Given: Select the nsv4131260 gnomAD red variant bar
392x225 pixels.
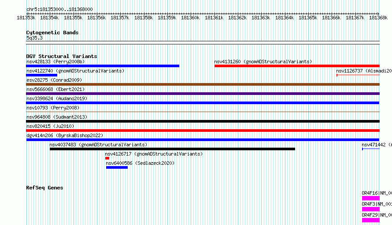Looking at the screenshot, I should click(x=297, y=66).
